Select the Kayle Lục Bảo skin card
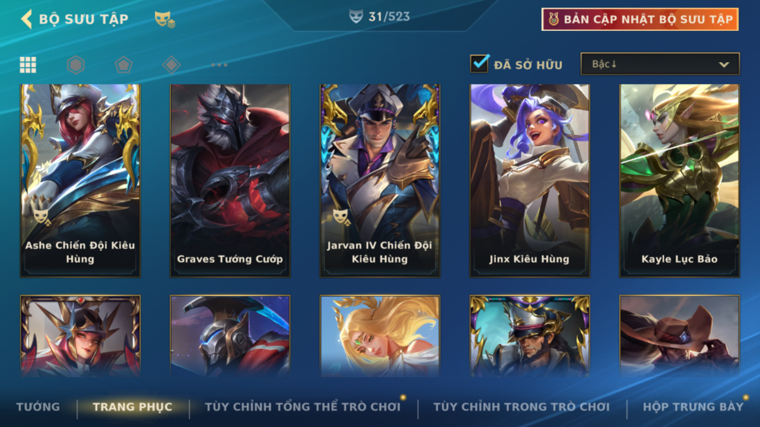760x427 pixels. 680,181
